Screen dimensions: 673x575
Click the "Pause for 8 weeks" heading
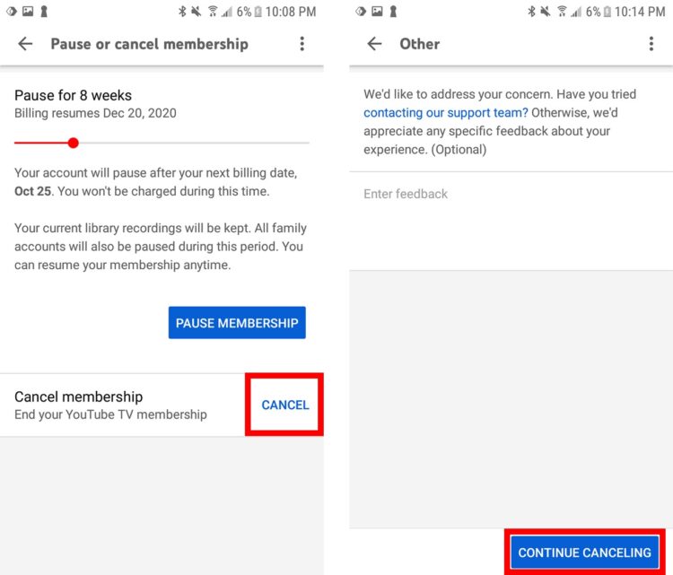pyautogui.click(x=73, y=95)
